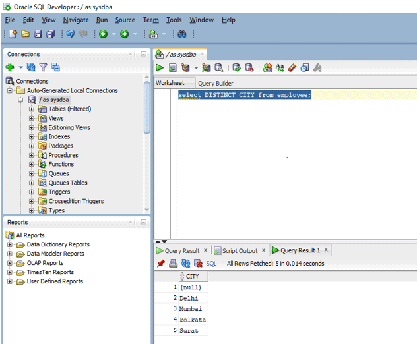Click the Redo arrow icon
Screen dimensions: 417x344
point(83,34)
